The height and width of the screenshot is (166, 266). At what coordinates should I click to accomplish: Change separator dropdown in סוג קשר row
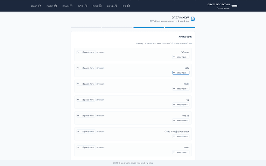click(x=86, y=116)
